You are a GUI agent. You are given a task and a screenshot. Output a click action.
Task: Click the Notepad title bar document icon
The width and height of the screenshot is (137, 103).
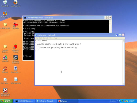click(x=36, y=35)
